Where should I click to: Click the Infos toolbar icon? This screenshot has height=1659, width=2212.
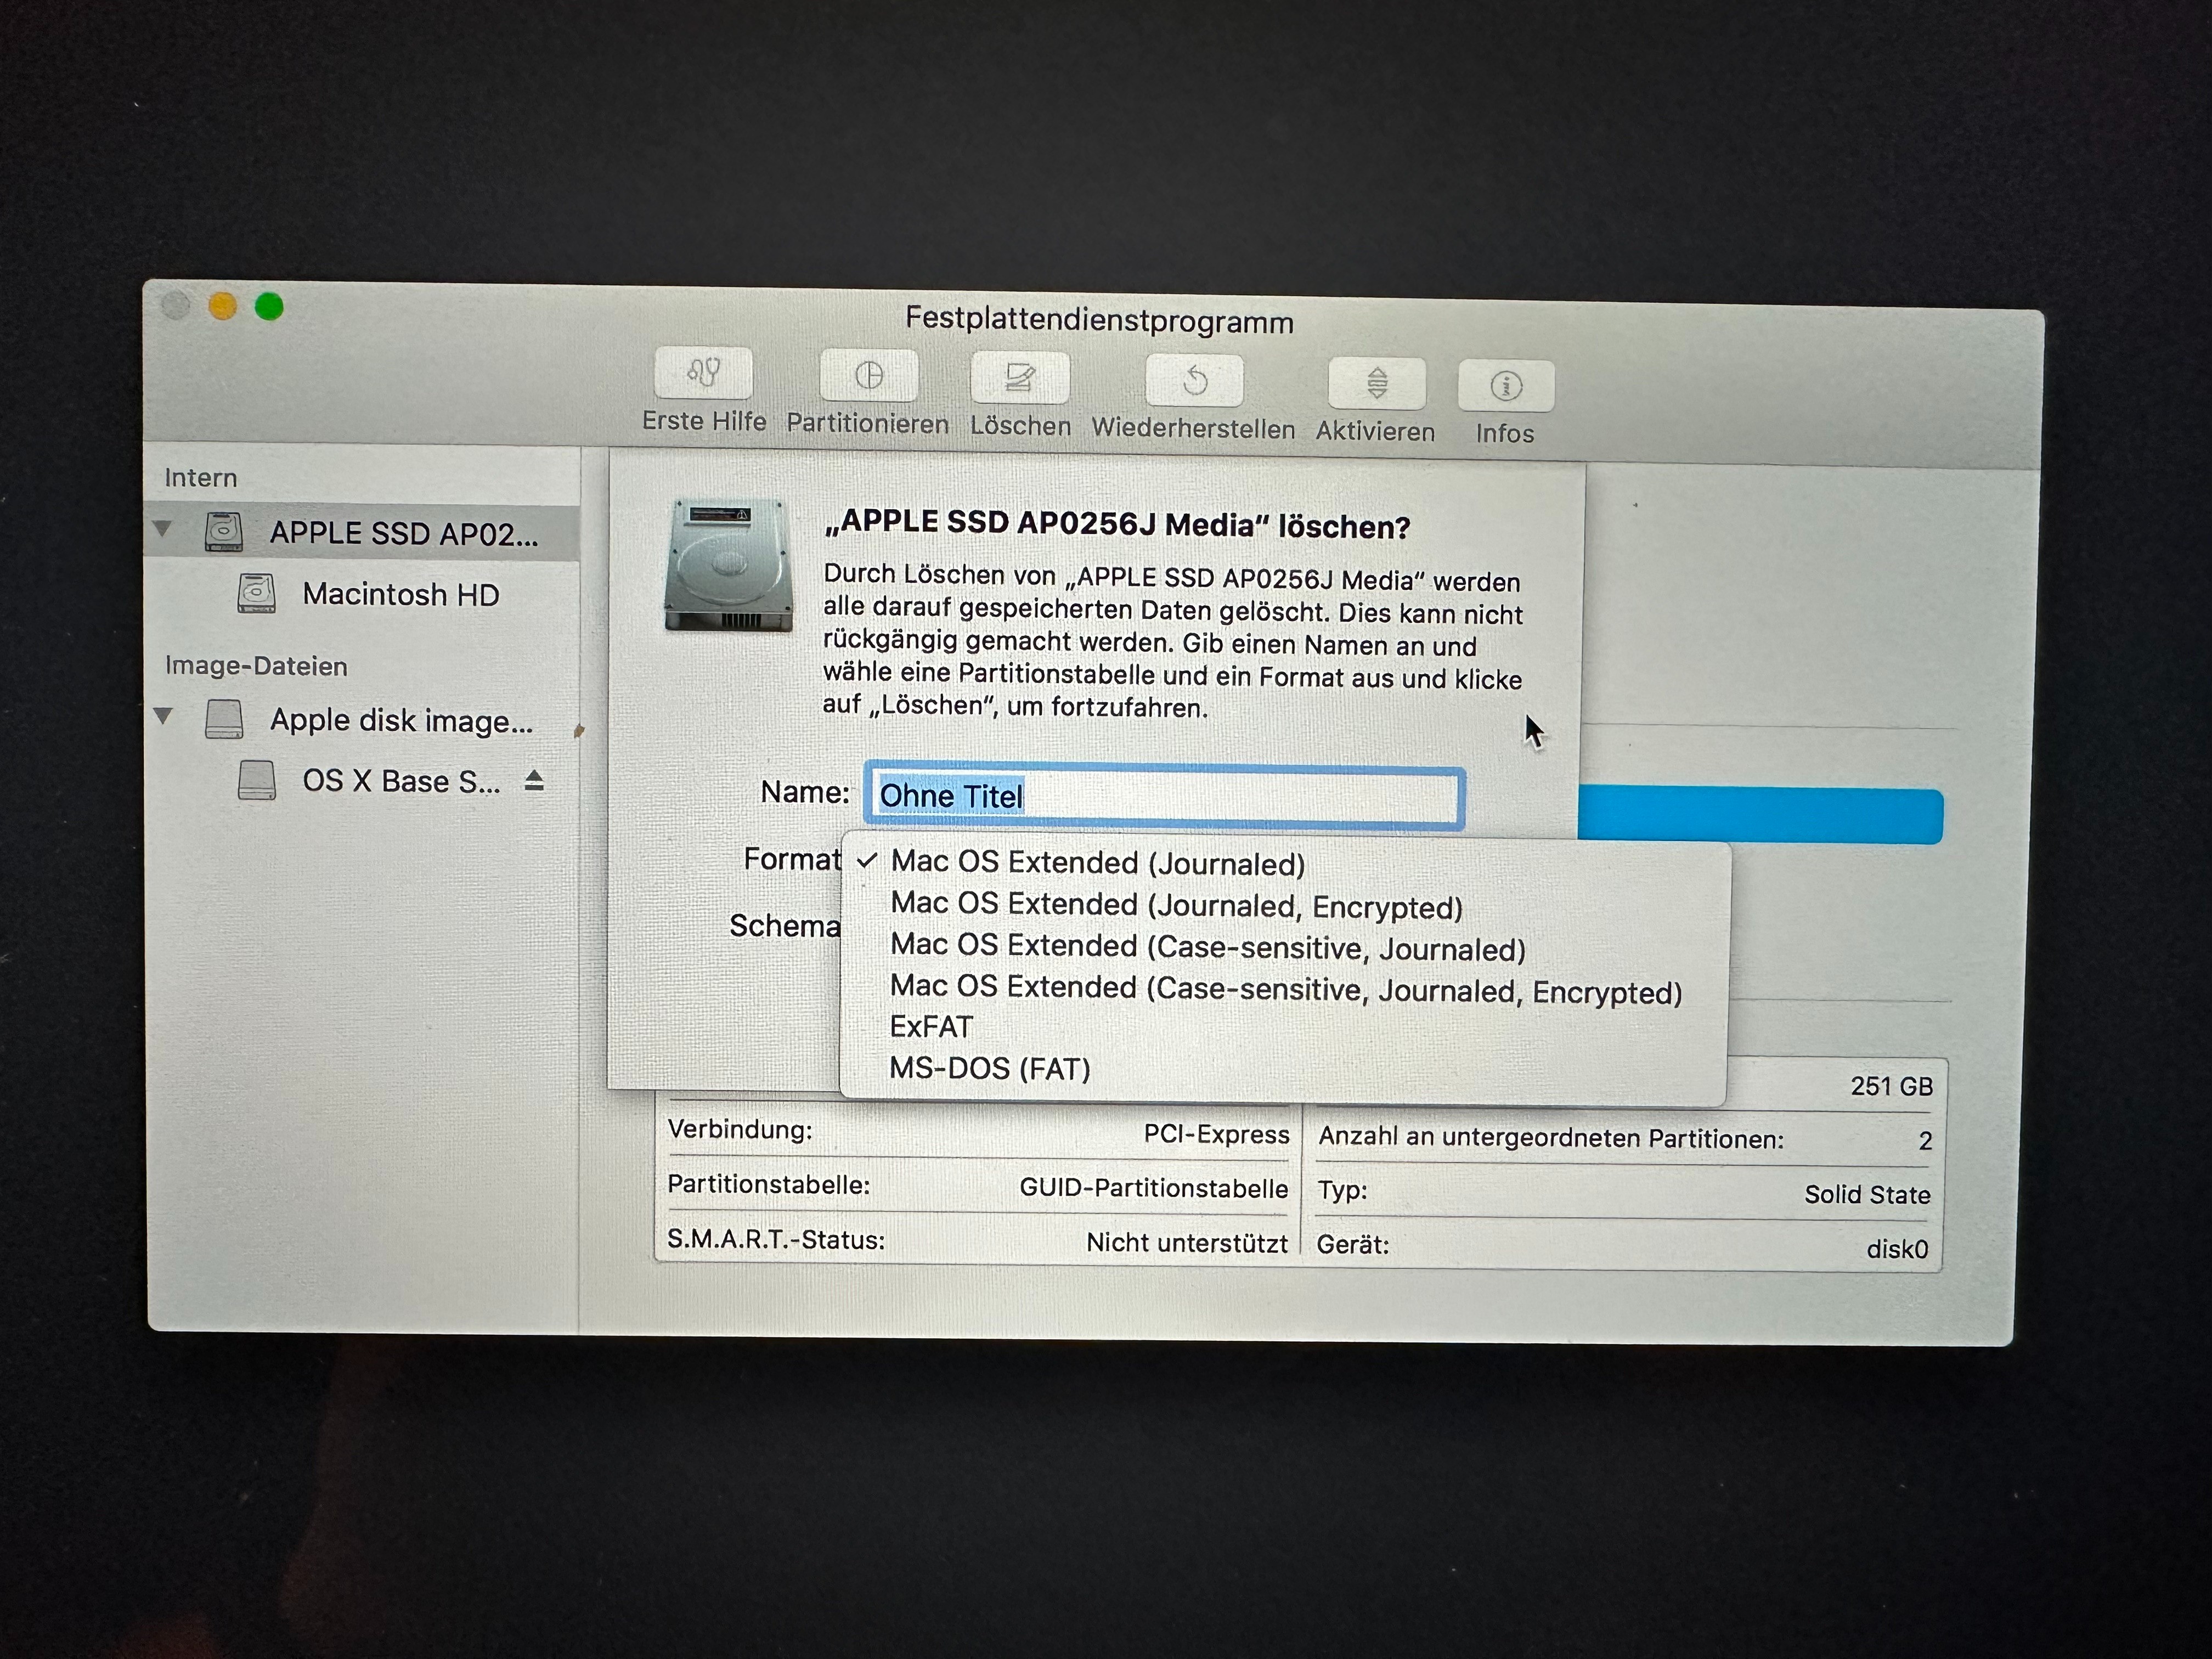tap(1505, 387)
